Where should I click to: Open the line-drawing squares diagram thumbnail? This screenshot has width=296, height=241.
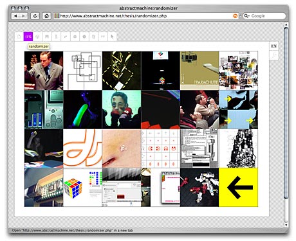pyautogui.click(x=83, y=71)
